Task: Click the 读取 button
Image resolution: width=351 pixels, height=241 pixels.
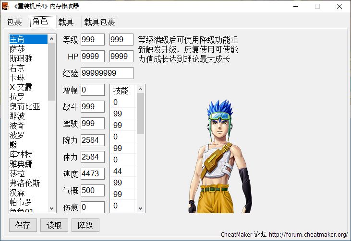Action: pos(54,225)
